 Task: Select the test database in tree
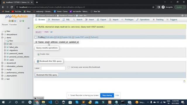click(x=8, y=79)
